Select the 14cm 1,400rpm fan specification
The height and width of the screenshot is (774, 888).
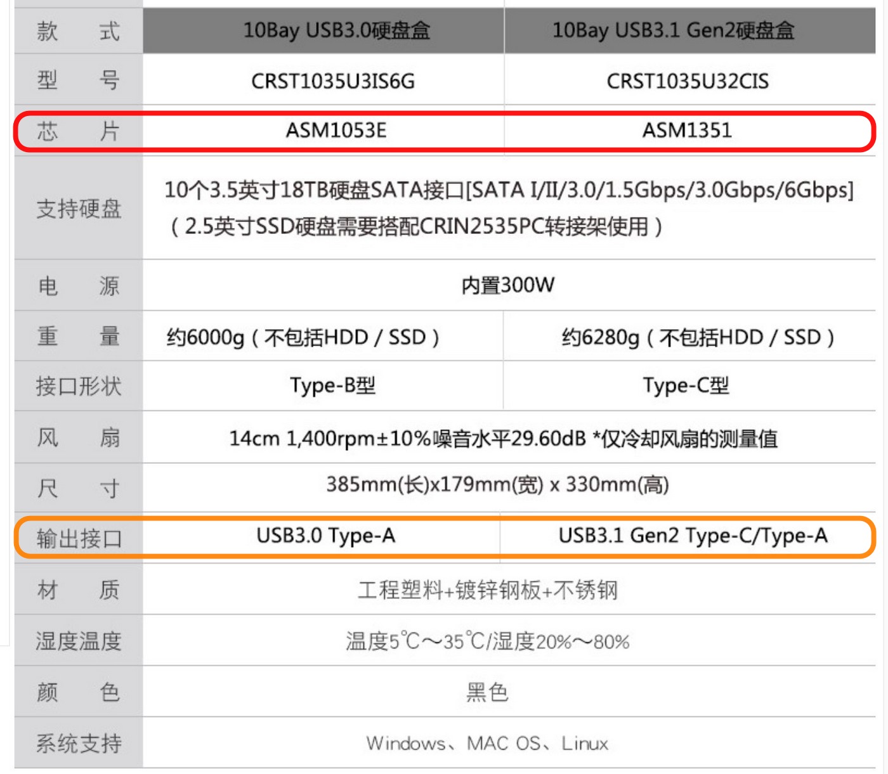[x=504, y=439]
